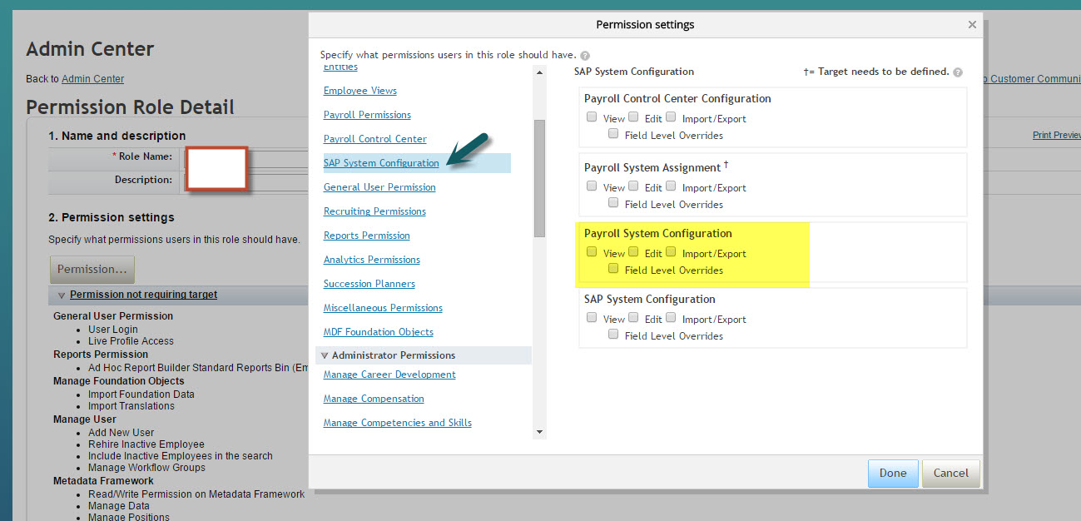
Task: Open Manage Compensation category
Action: (374, 399)
